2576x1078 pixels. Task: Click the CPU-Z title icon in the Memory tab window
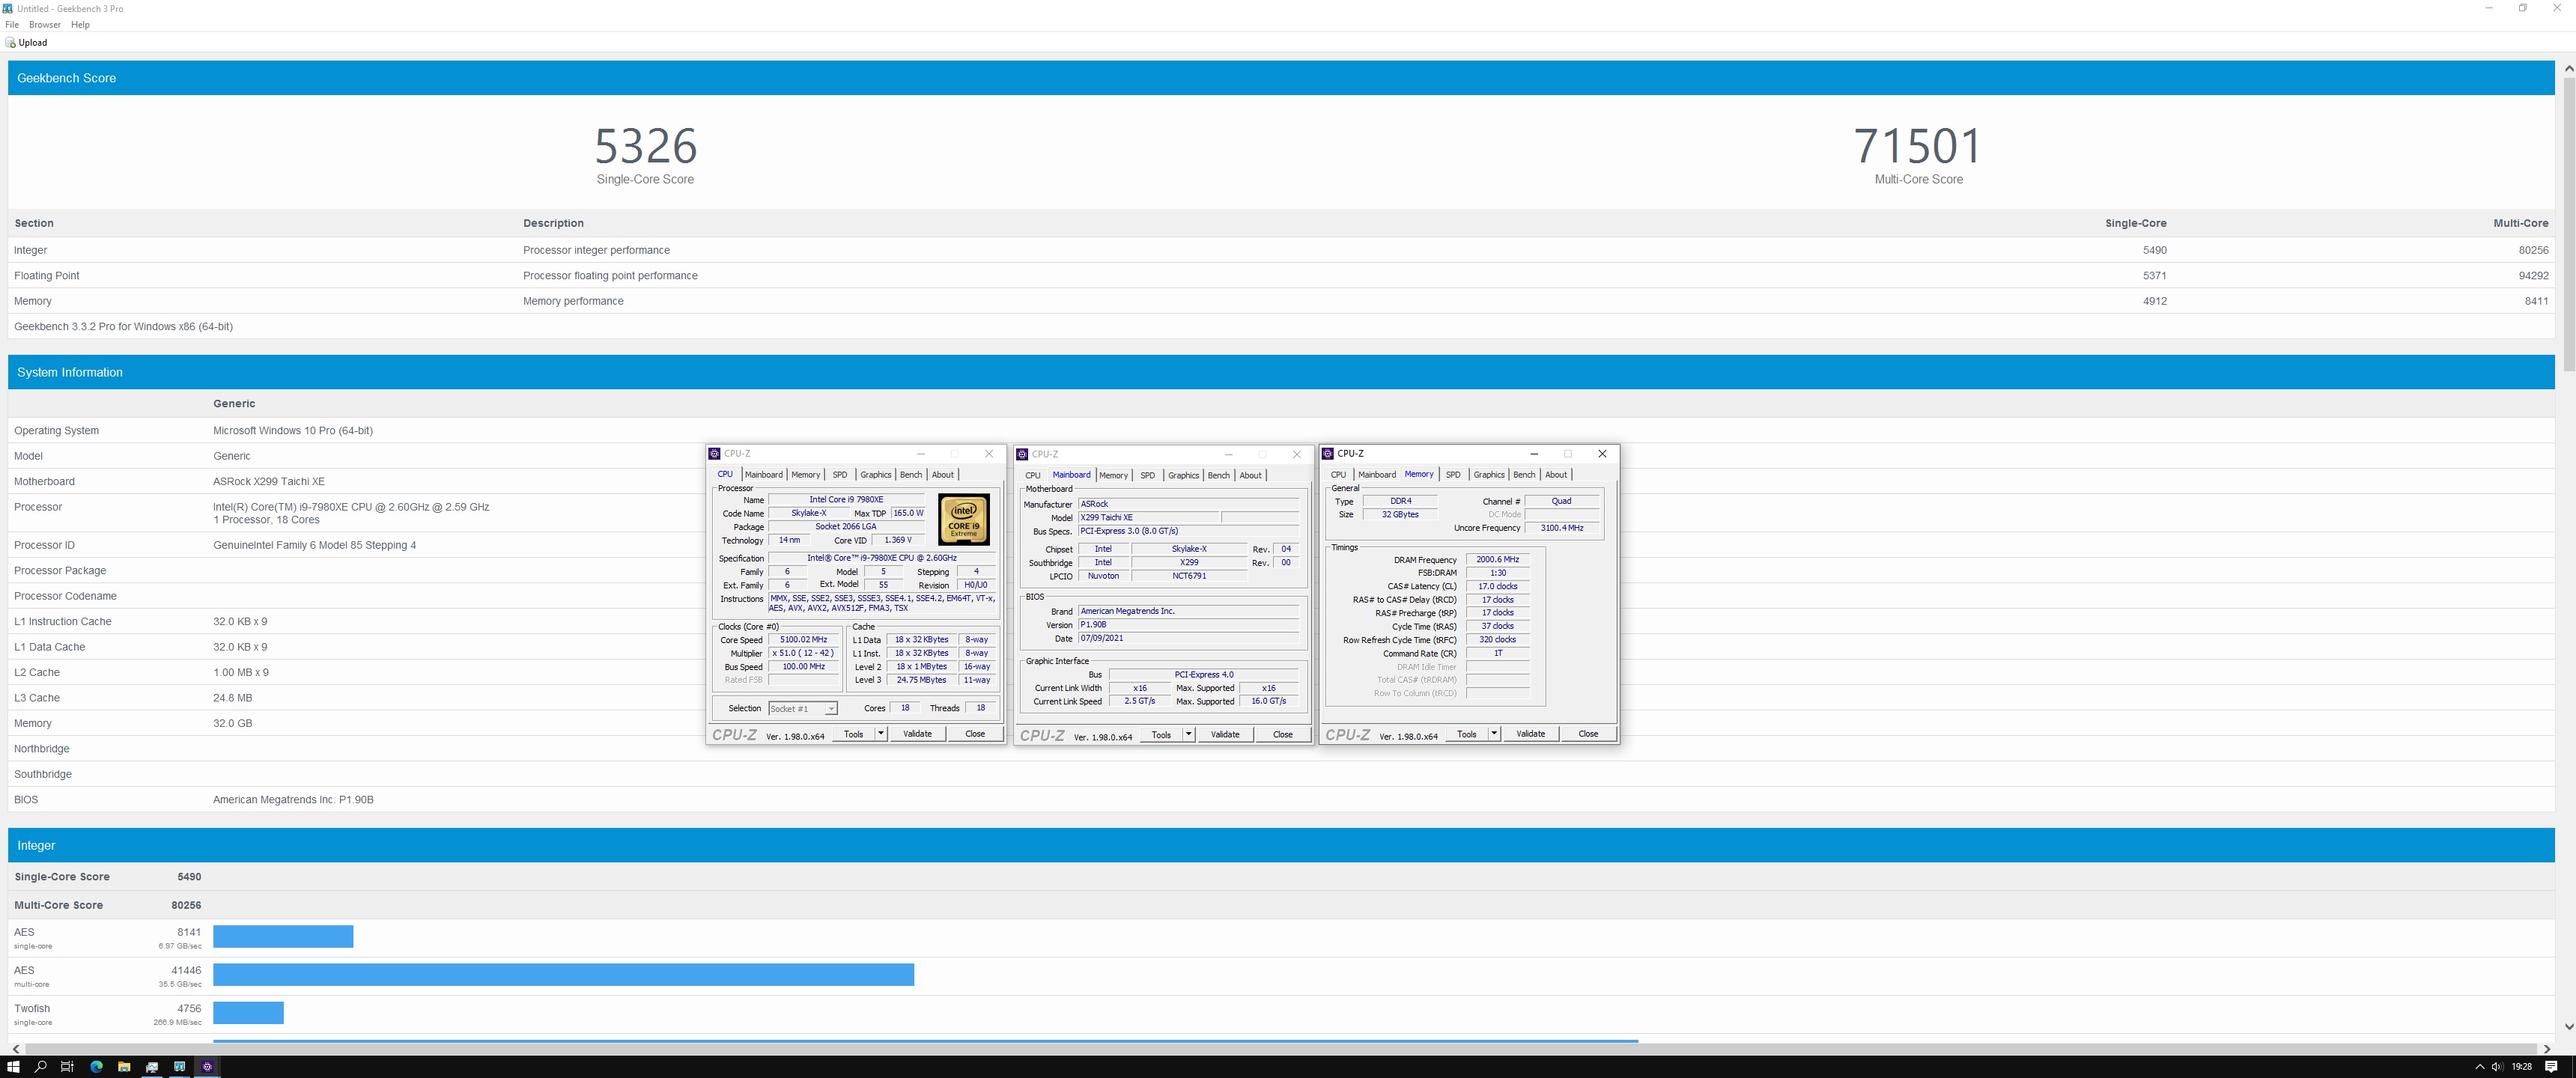tap(1328, 454)
